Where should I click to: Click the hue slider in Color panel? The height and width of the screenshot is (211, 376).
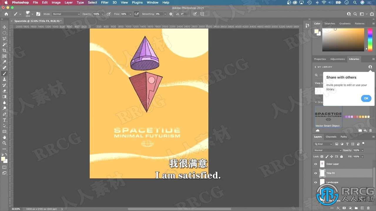tap(370, 40)
